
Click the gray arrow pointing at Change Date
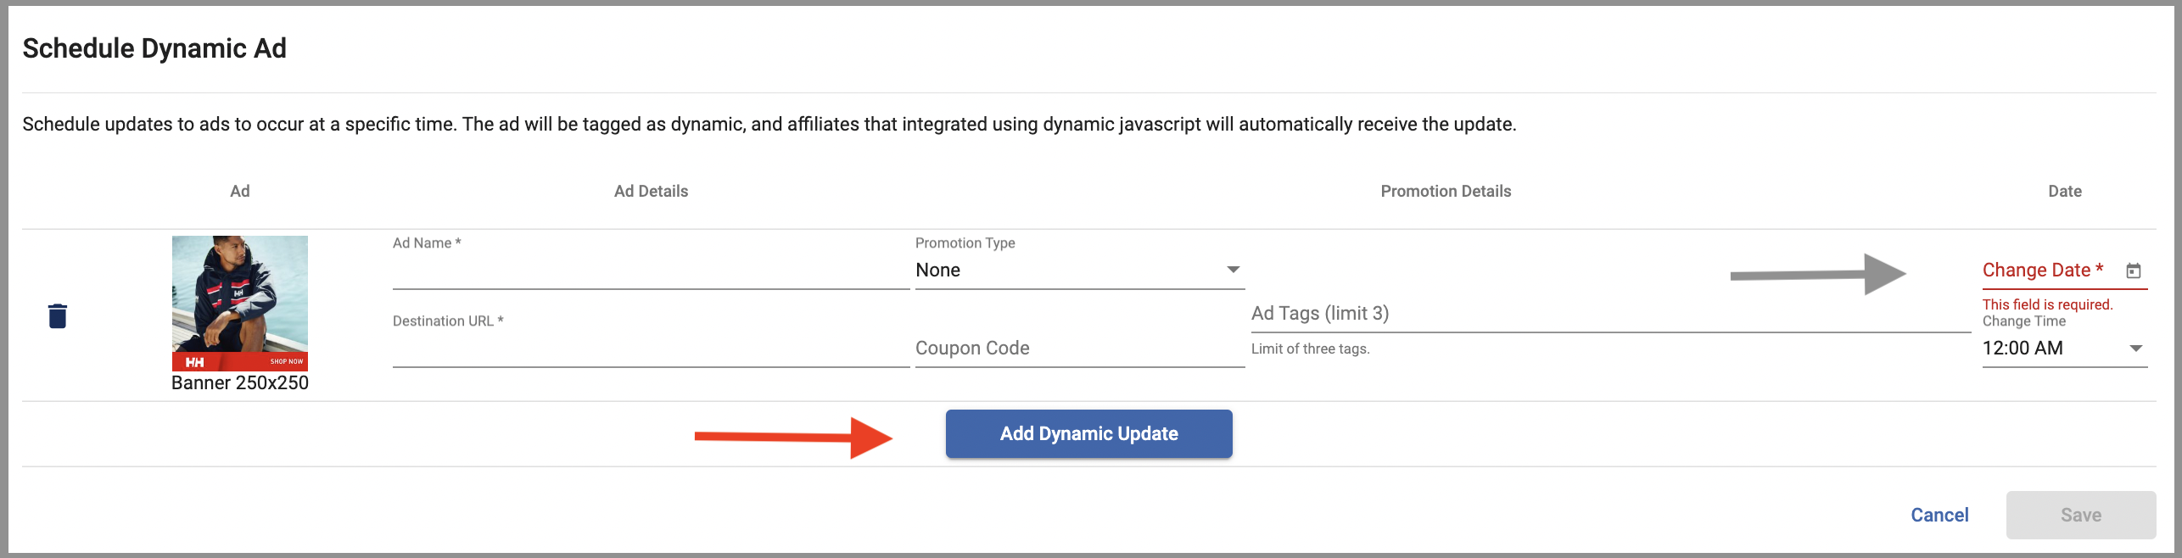click(x=1817, y=275)
